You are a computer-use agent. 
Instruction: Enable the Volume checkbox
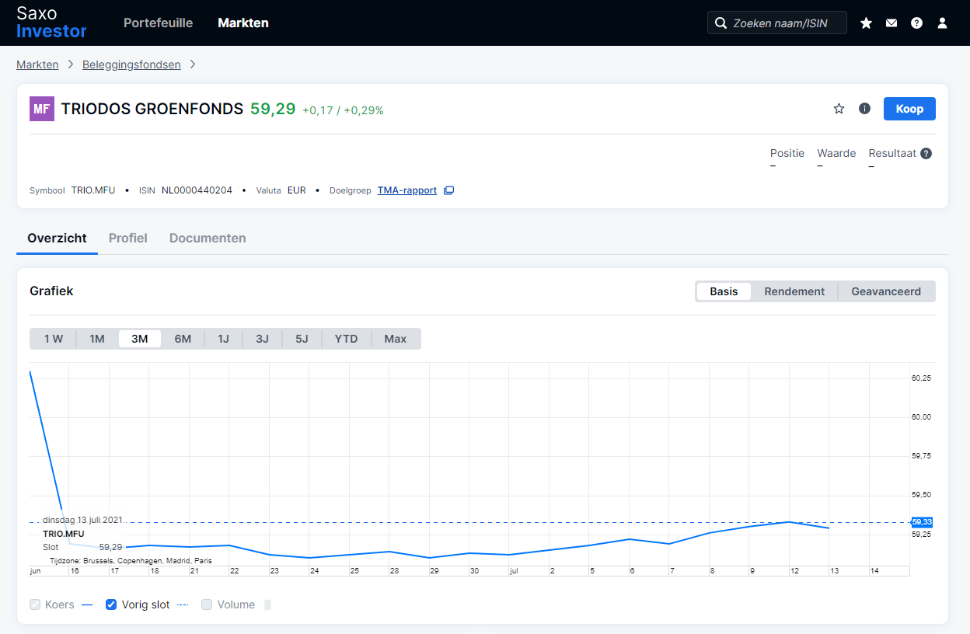[x=207, y=604]
